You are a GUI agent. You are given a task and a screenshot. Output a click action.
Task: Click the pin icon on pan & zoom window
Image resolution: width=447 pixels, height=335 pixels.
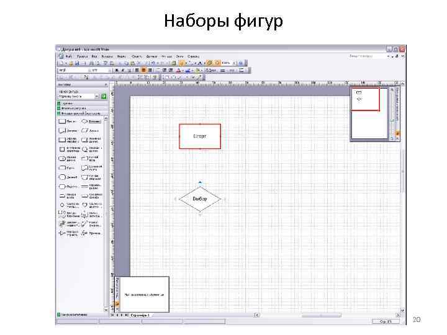click(x=397, y=133)
